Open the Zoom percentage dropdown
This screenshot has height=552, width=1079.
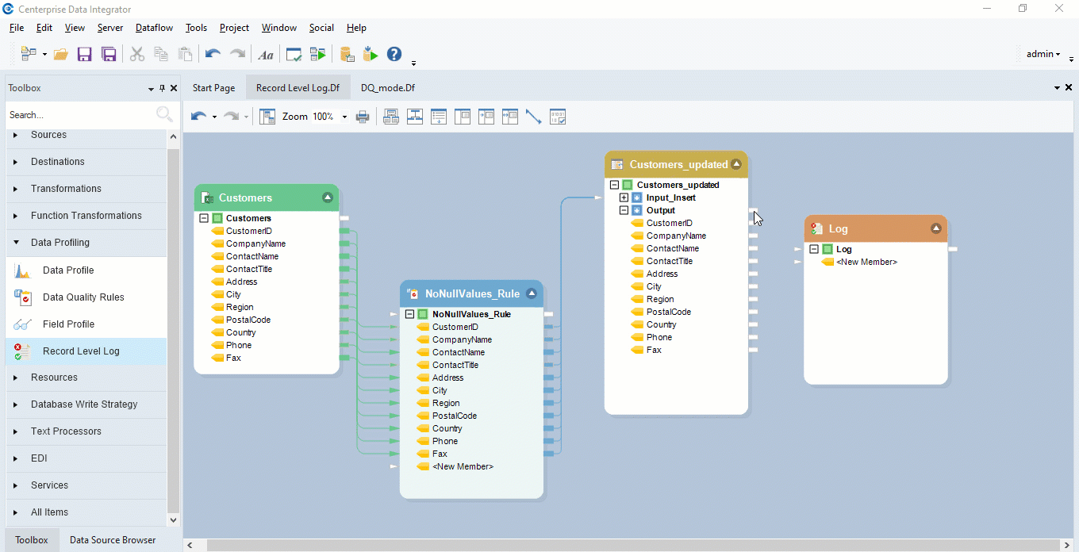344,117
